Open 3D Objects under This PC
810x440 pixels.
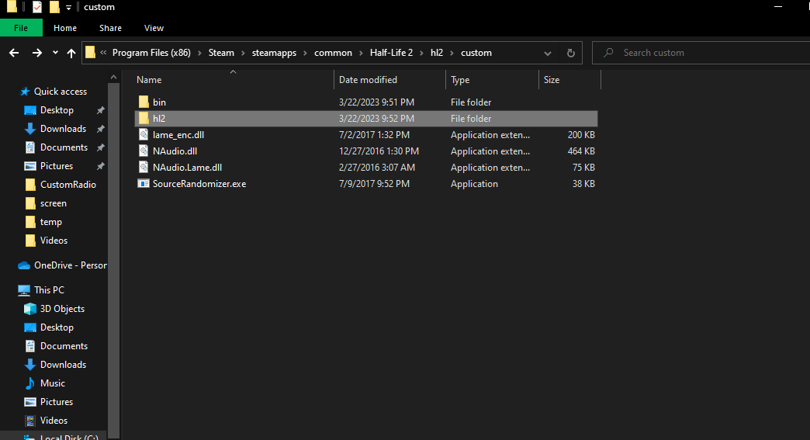pos(62,308)
